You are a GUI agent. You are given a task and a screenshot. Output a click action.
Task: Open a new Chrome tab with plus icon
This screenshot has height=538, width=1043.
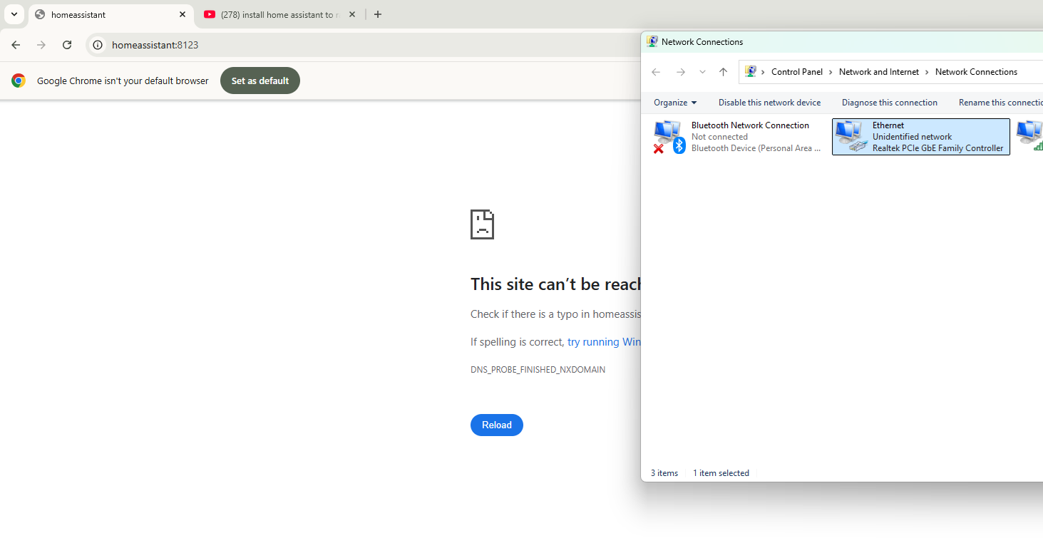[x=378, y=14]
